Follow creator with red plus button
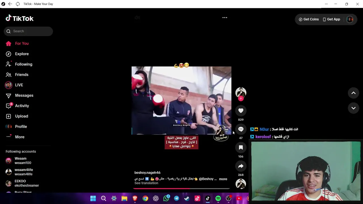Viewport: 363px width, 204px height. pos(241,99)
